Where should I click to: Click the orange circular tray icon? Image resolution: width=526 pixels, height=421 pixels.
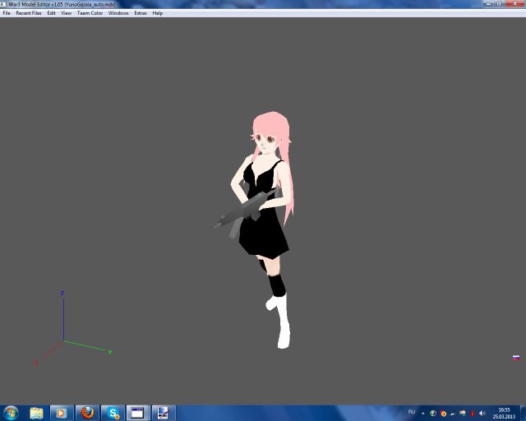443,414
